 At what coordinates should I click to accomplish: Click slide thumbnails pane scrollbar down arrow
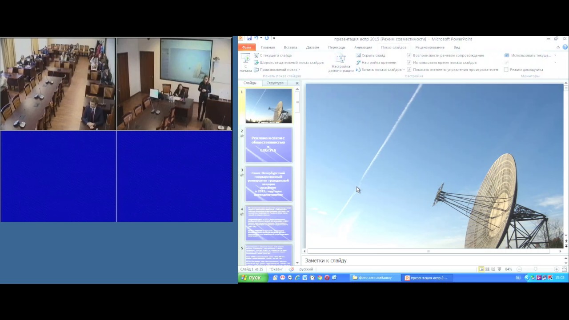click(x=297, y=263)
